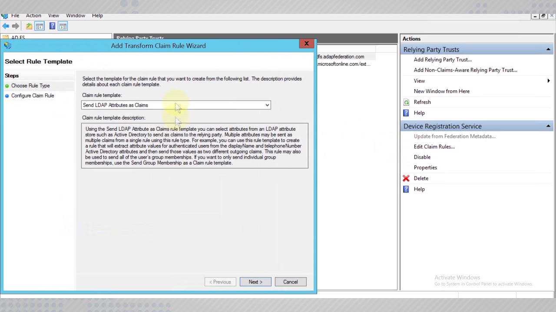Open the File menu
Screen dimensions: 556x312
click(15, 16)
